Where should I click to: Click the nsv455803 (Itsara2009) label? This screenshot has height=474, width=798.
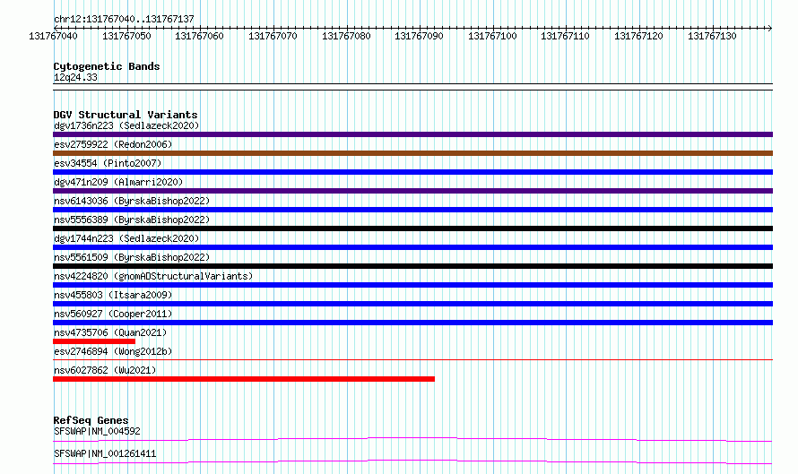[x=113, y=295]
